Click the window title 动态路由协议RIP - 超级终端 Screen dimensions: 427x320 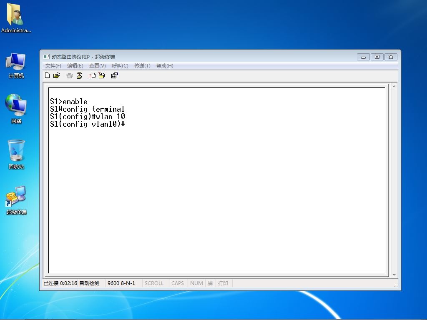pos(83,57)
